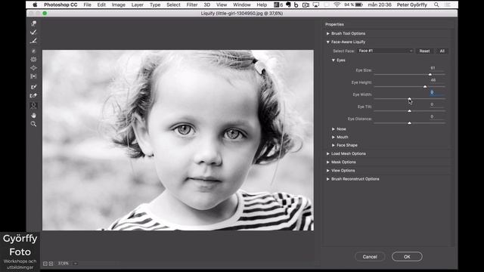The image size is (484, 272).
Task: Select the Reconstruct tool
Action: point(33,32)
